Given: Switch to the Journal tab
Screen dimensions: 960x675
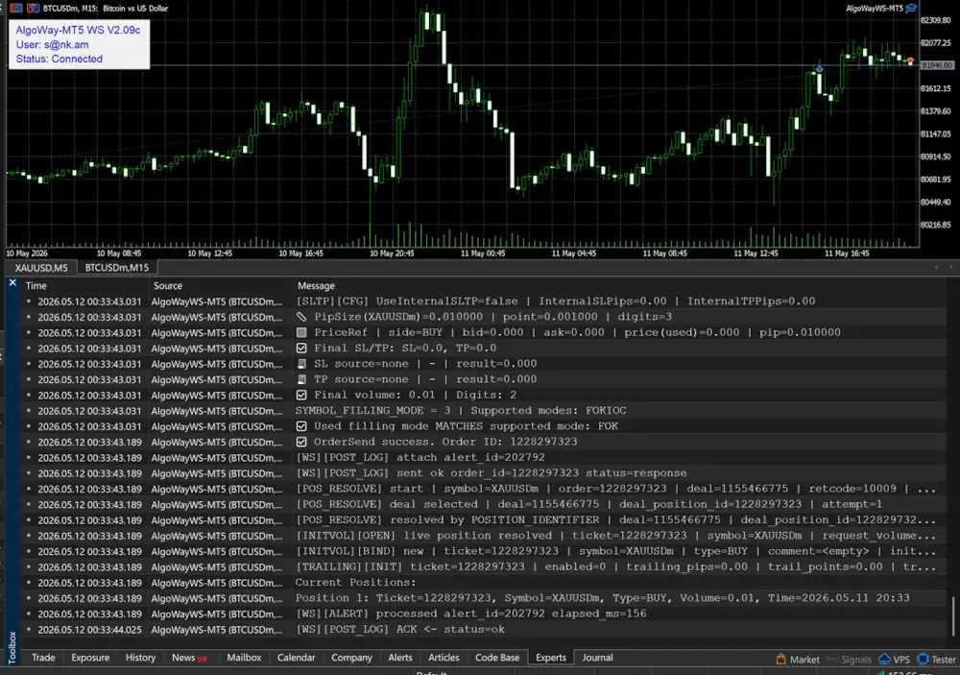Looking at the screenshot, I should point(597,657).
